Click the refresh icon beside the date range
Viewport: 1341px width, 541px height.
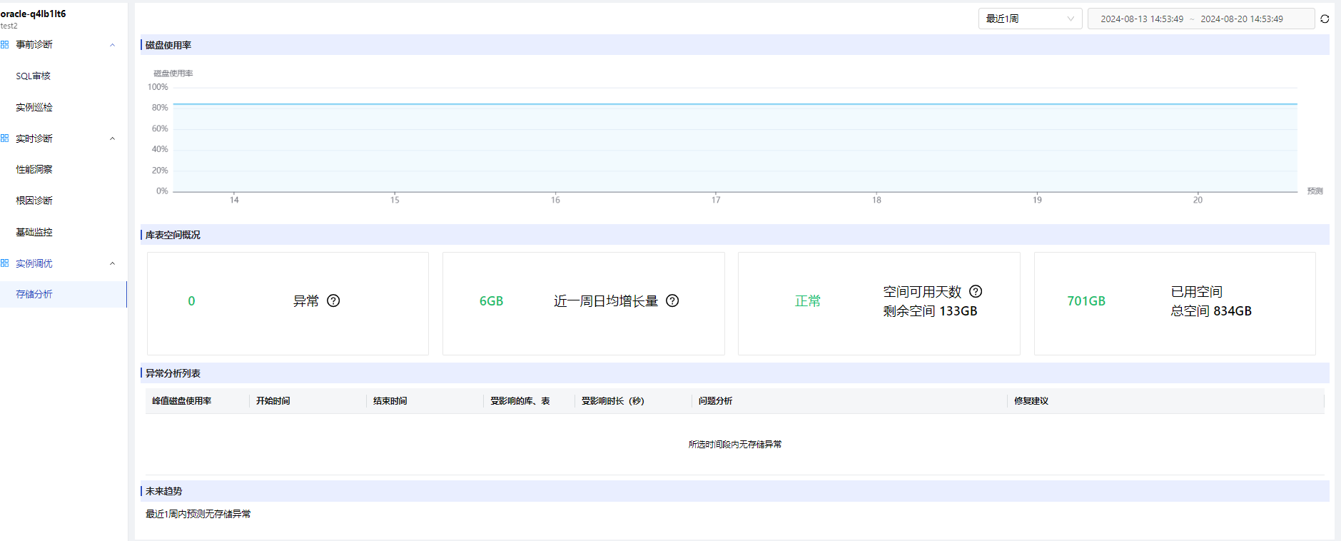coord(1325,19)
